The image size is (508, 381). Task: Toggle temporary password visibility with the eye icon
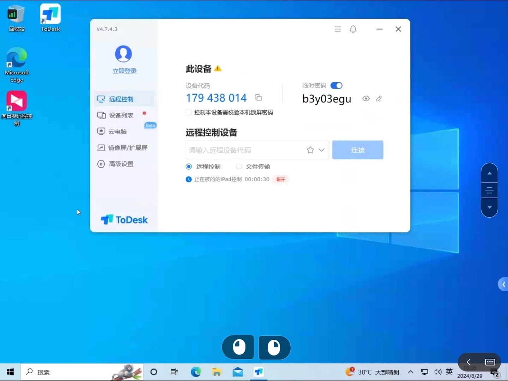[x=366, y=99]
